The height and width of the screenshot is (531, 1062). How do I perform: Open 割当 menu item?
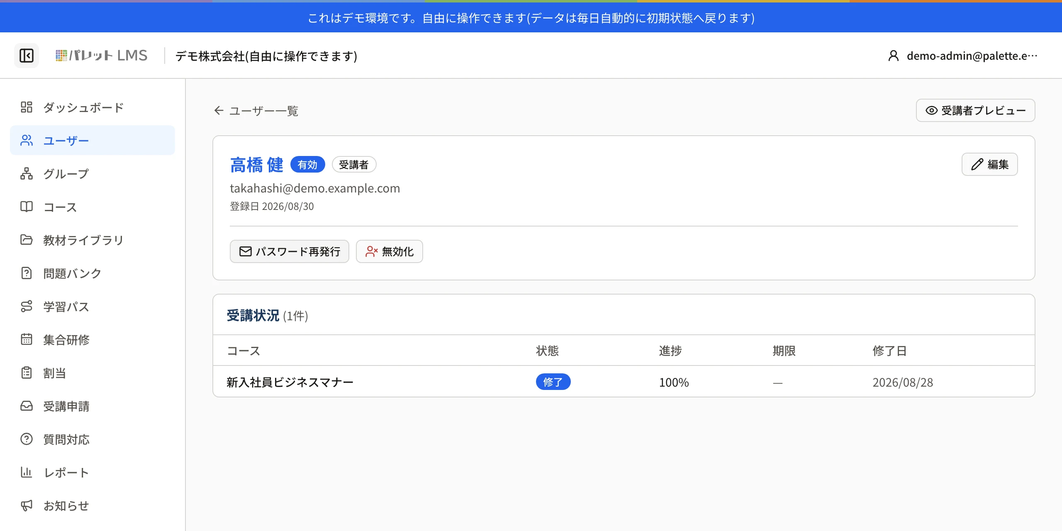(x=93, y=373)
